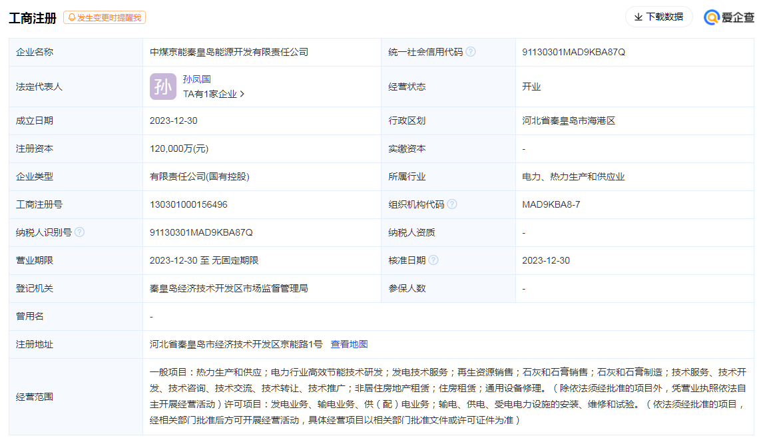Click business term 2023-12-30 至 无固定期限

click(204, 261)
